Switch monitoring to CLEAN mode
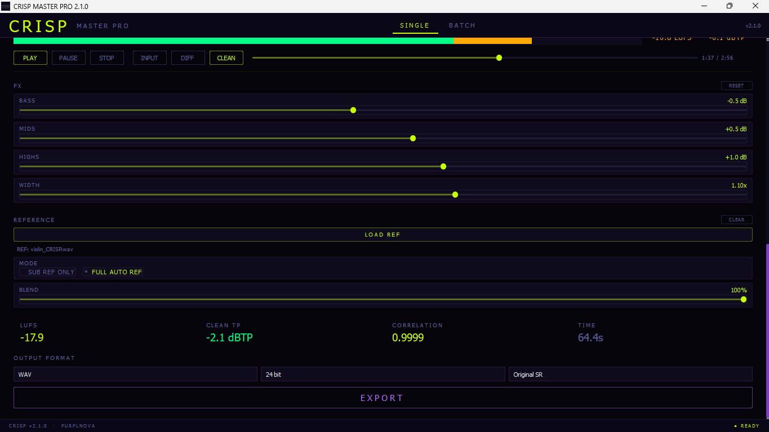This screenshot has width=769, height=432. tap(226, 57)
